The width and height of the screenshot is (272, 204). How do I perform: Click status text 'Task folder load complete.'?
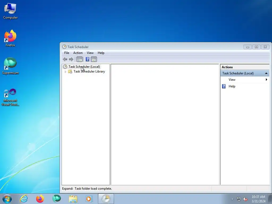[x=93, y=189]
